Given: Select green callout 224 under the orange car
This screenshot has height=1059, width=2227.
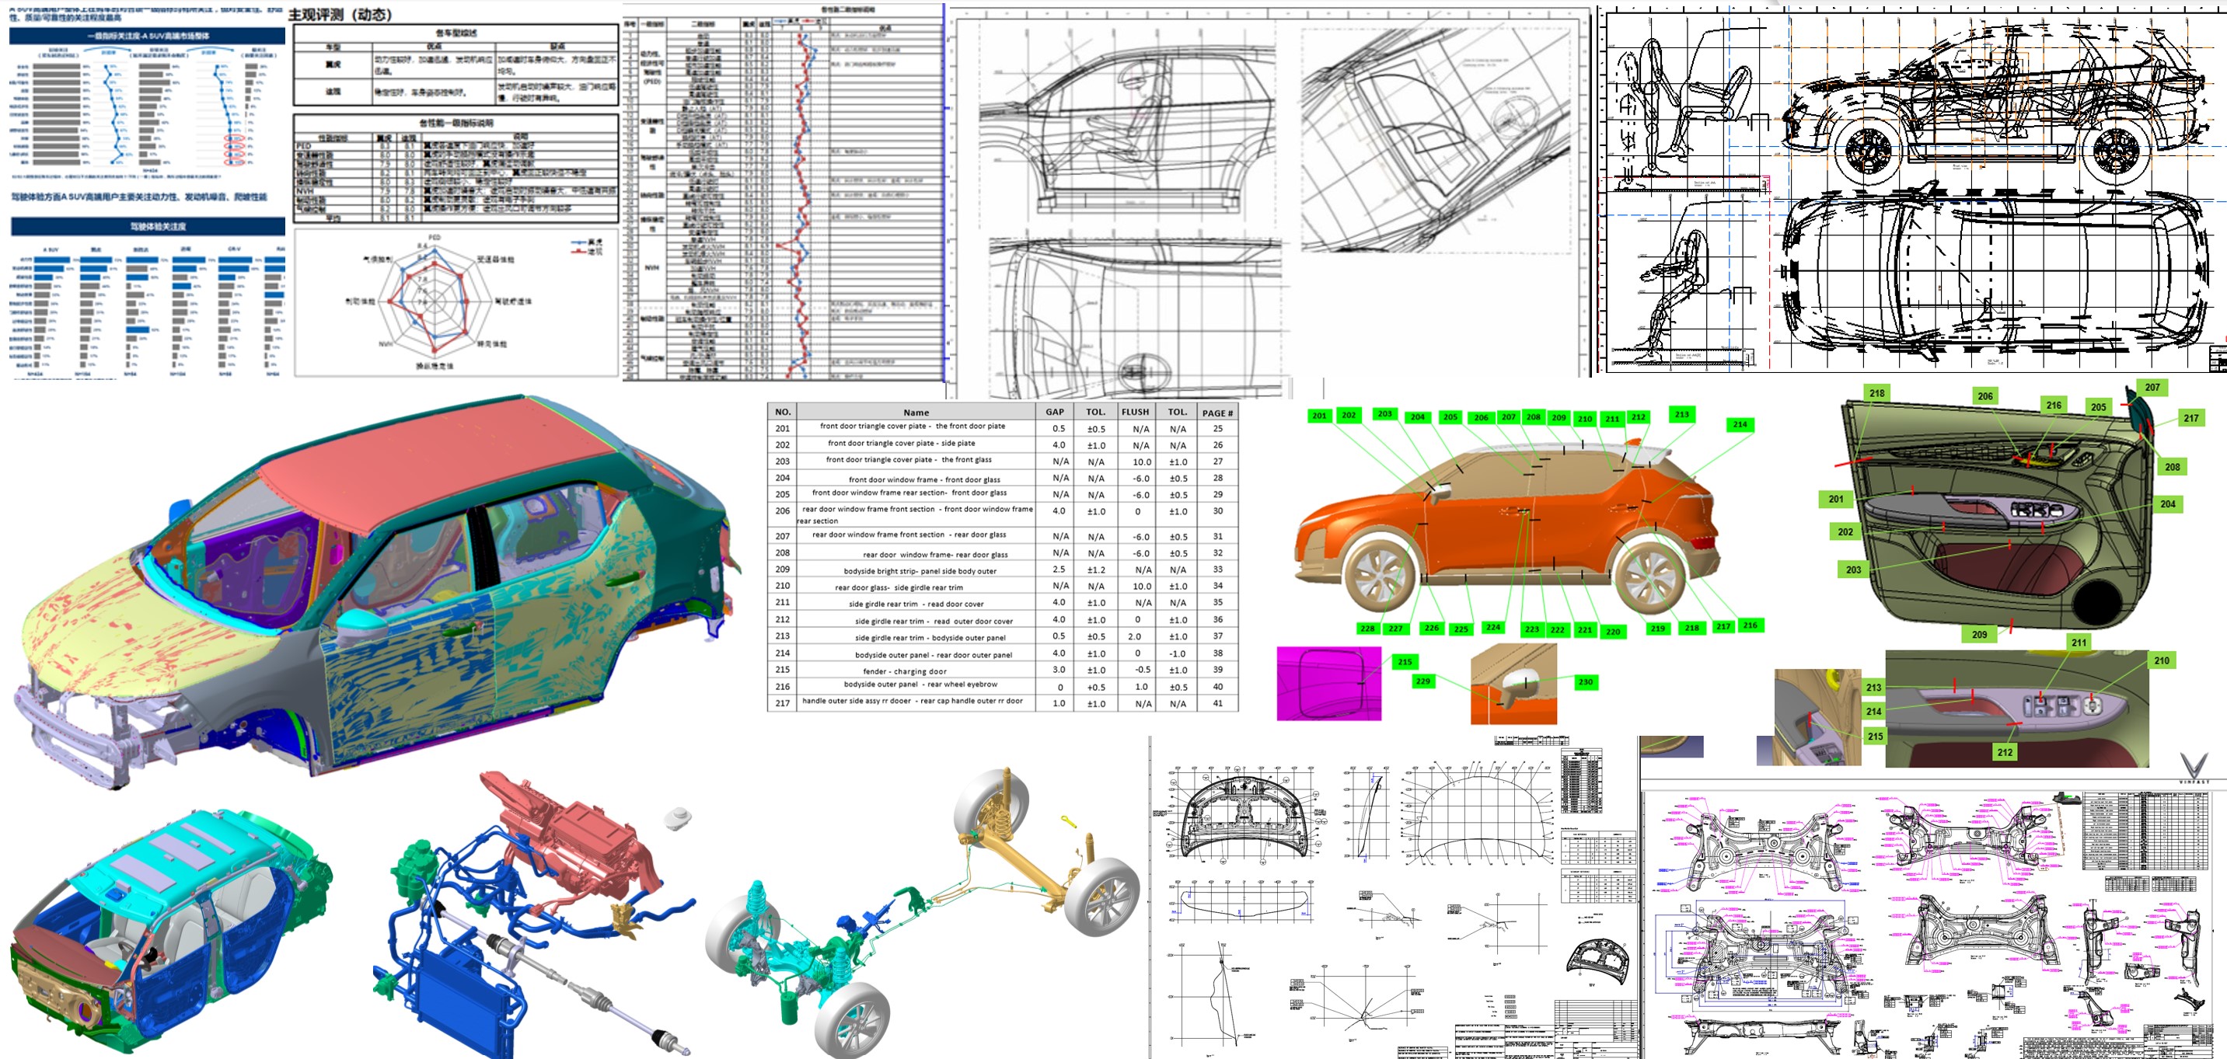Looking at the screenshot, I should tap(1493, 627).
